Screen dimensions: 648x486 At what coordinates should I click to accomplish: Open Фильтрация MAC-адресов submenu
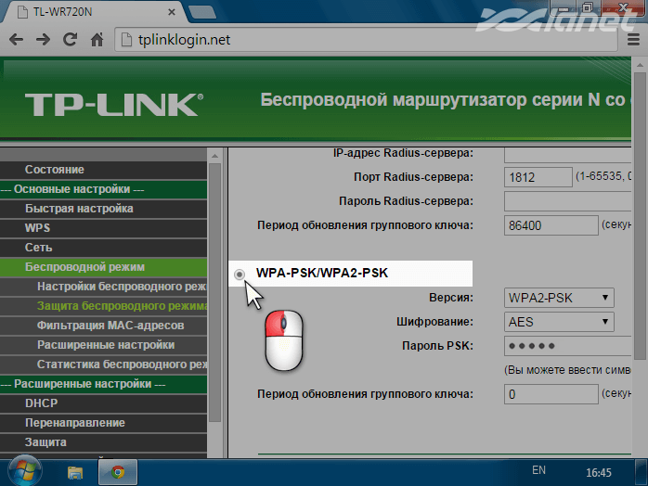coord(103,326)
